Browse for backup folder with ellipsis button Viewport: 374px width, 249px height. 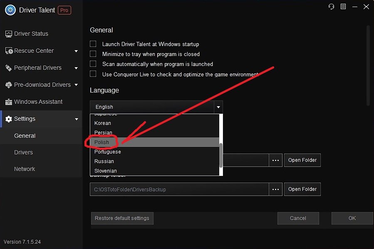[275, 189]
